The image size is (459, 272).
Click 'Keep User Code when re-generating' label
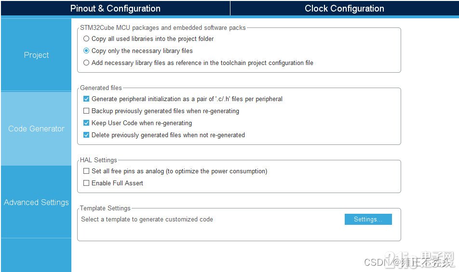click(x=142, y=123)
